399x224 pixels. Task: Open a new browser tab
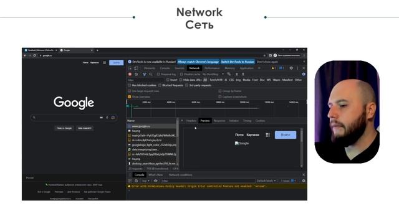tap(97, 50)
